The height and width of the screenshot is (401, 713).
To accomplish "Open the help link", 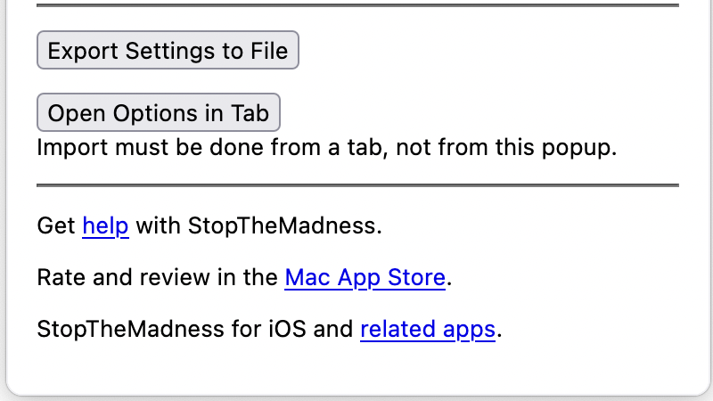I will pyautogui.click(x=105, y=226).
